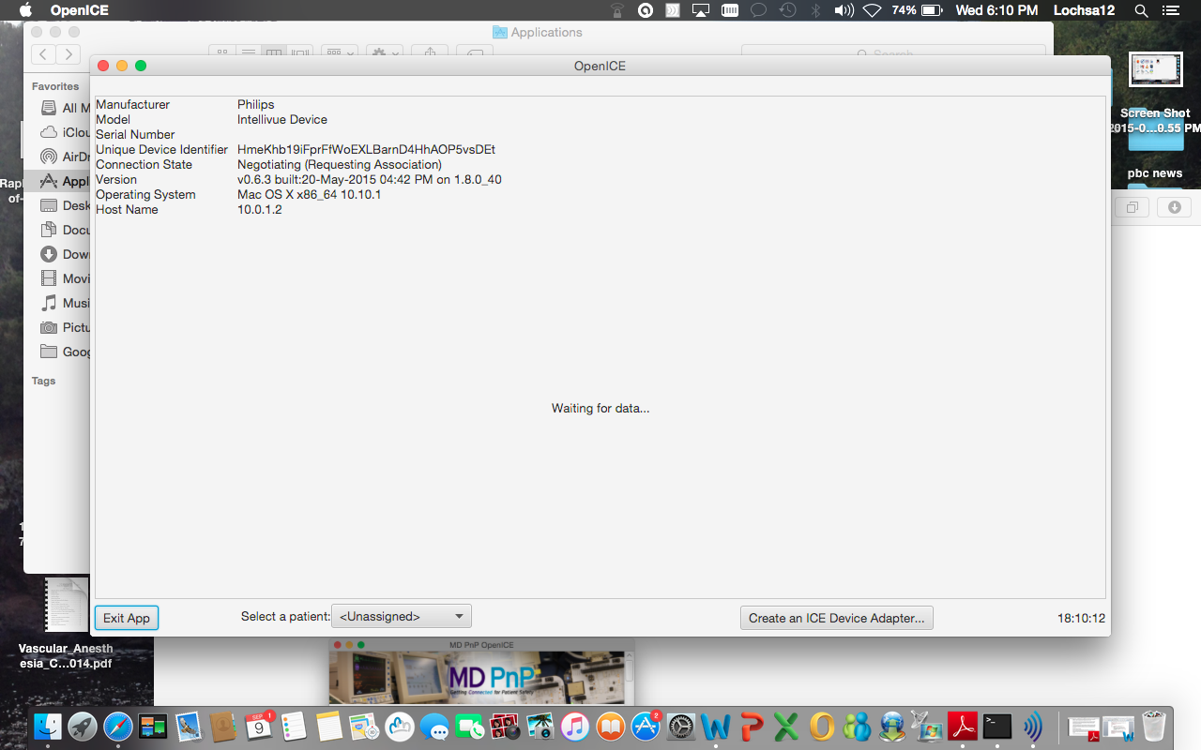1201x750 pixels.
Task: Click Finder forward arrow in Applications window
Action: pyautogui.click(x=68, y=54)
